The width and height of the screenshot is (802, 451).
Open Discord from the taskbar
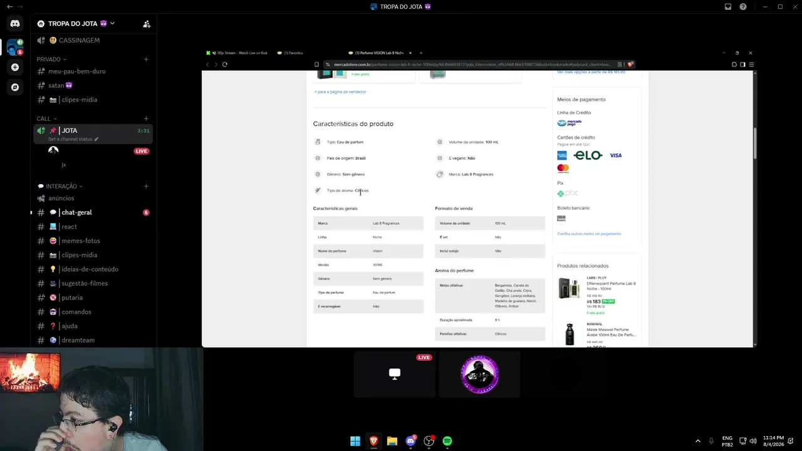(x=410, y=441)
